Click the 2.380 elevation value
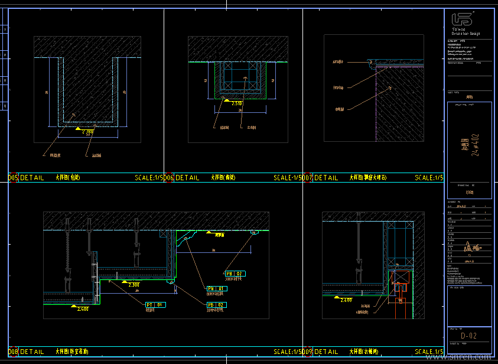Screen dimensions: 498x364 pyautogui.click(x=88, y=132)
